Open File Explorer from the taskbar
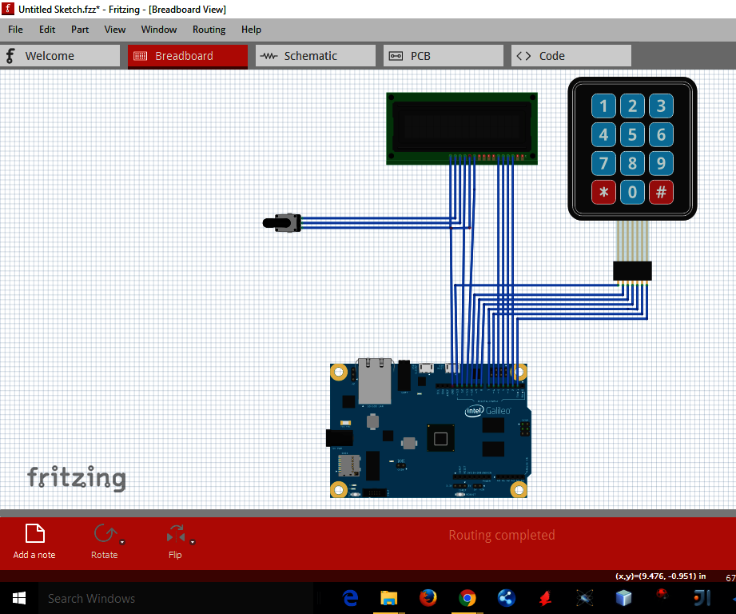This screenshot has width=736, height=614. (389, 597)
